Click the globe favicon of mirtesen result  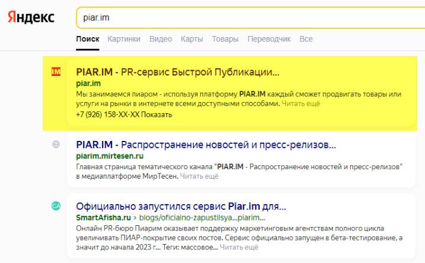(56, 144)
